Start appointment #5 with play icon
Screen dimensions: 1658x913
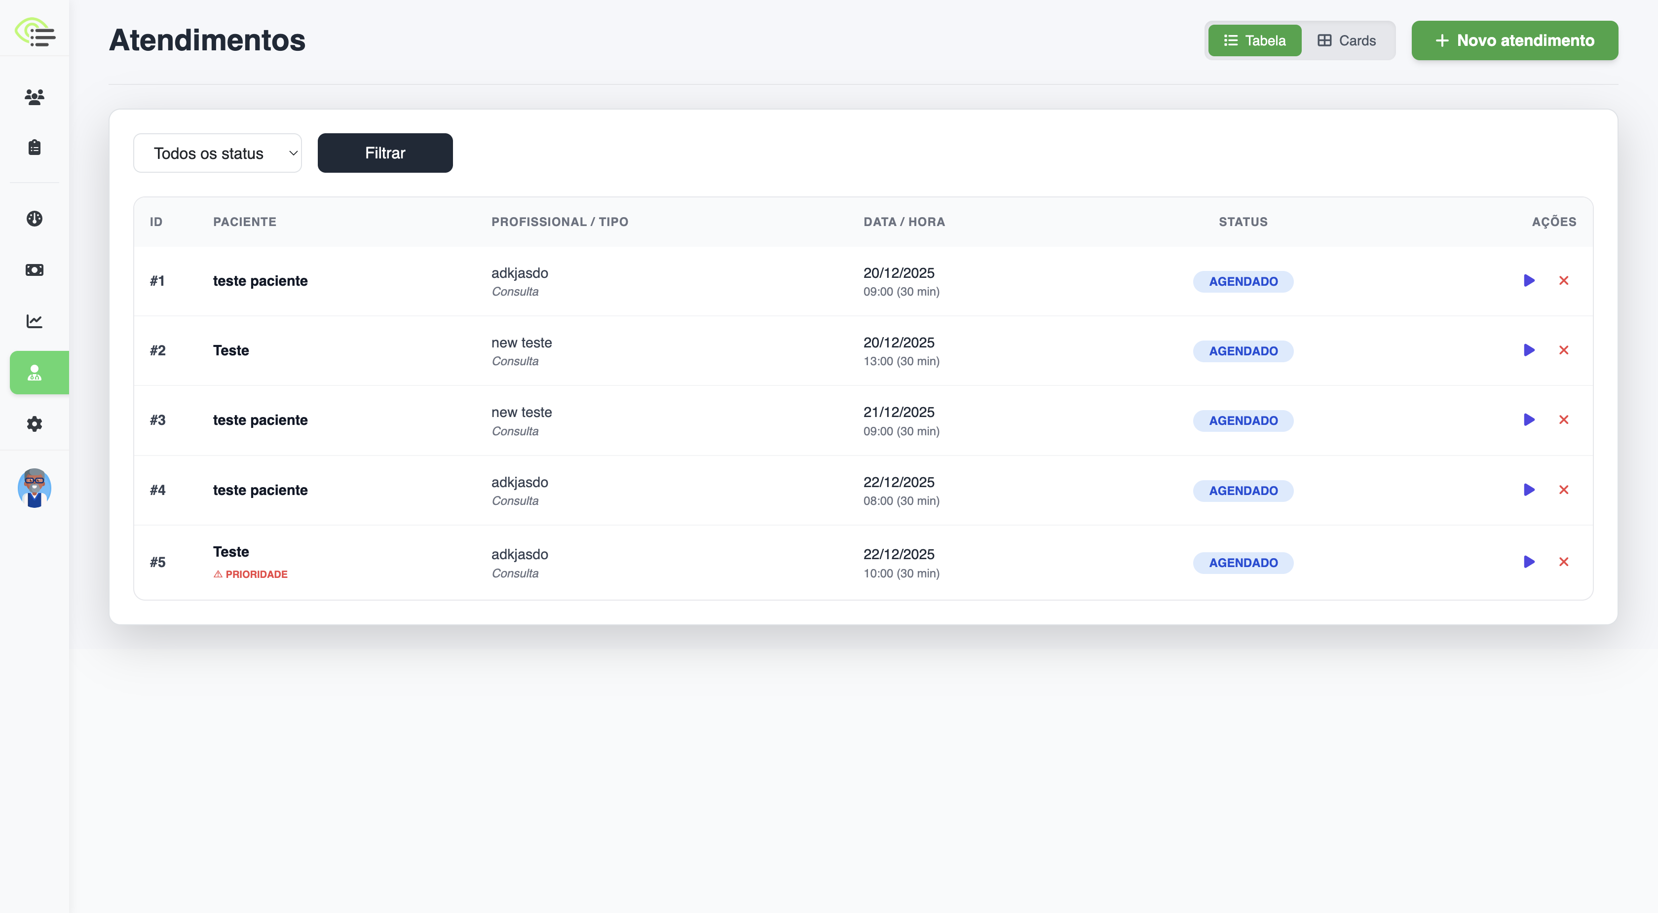pyautogui.click(x=1529, y=562)
